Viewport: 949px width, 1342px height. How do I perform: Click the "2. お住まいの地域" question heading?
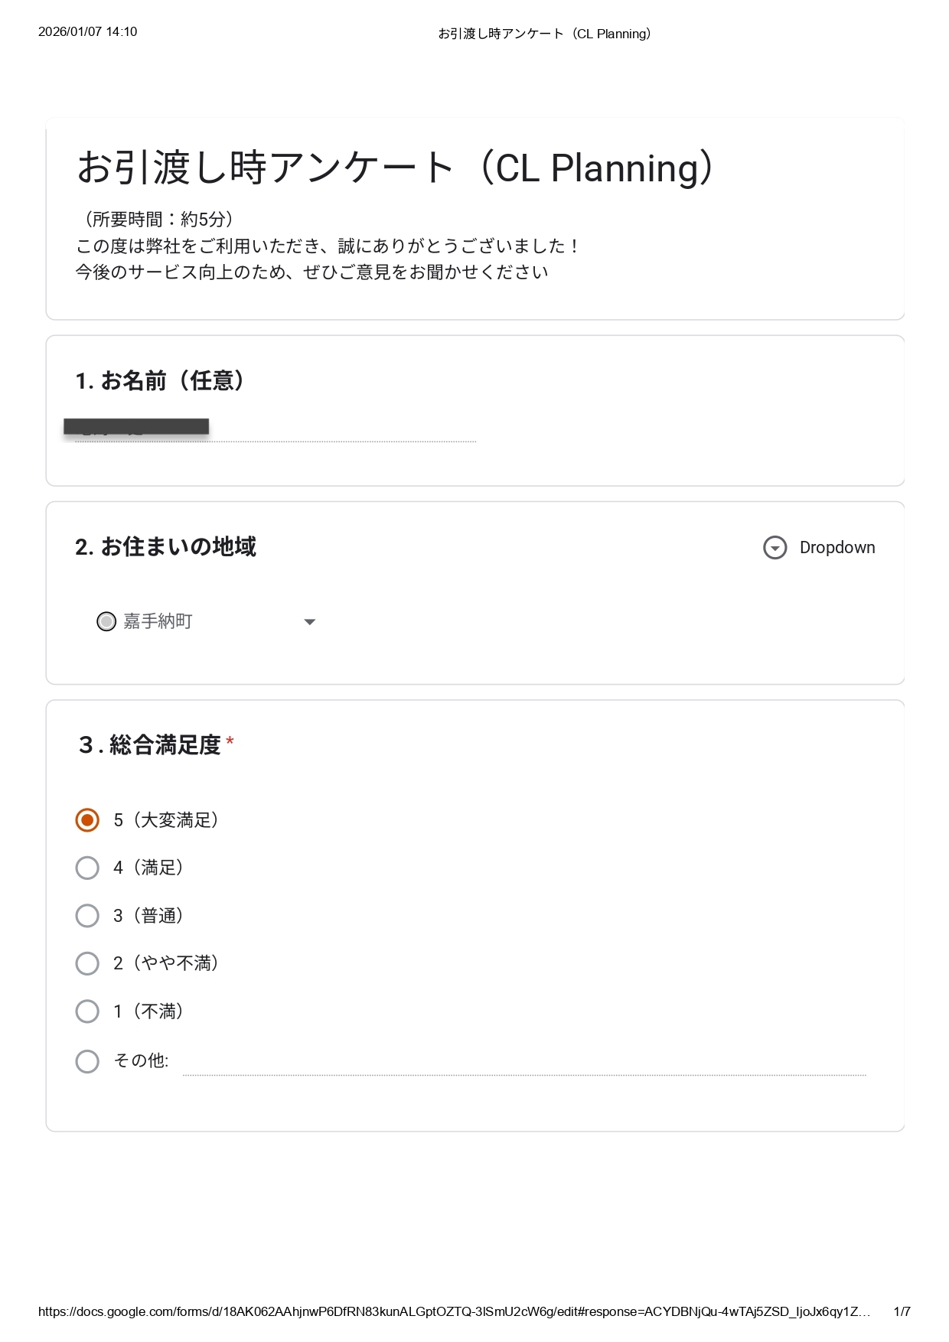[x=165, y=547]
